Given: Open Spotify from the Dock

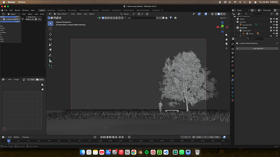Looking at the screenshot, I should (146, 153).
